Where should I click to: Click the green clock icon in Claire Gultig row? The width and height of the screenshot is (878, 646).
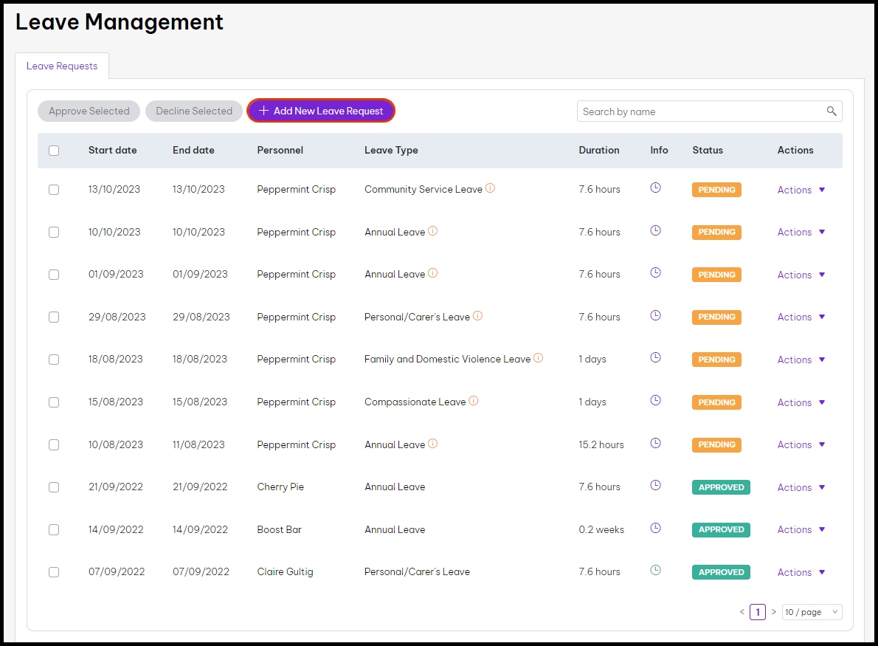pyautogui.click(x=655, y=571)
